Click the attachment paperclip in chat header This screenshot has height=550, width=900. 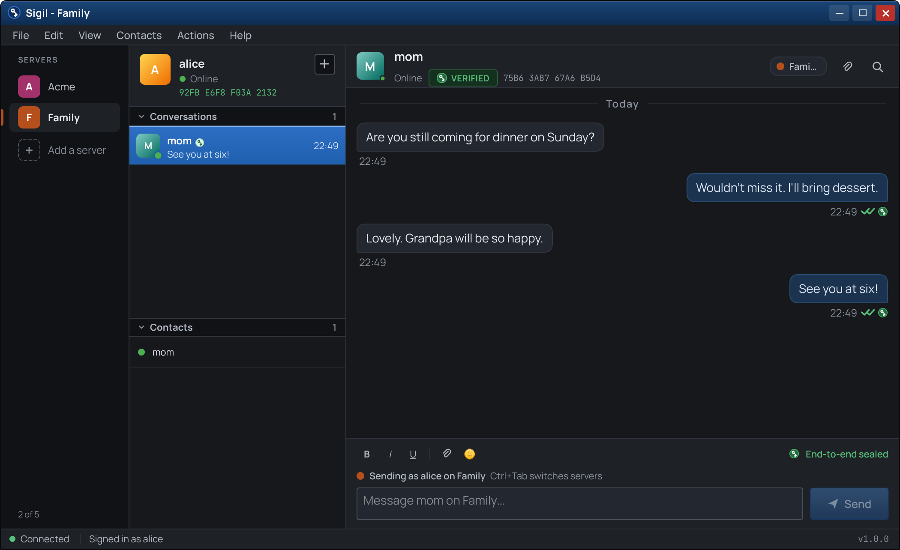tap(848, 66)
